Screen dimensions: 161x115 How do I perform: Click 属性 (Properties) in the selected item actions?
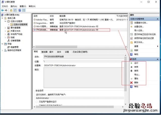(136, 78)
